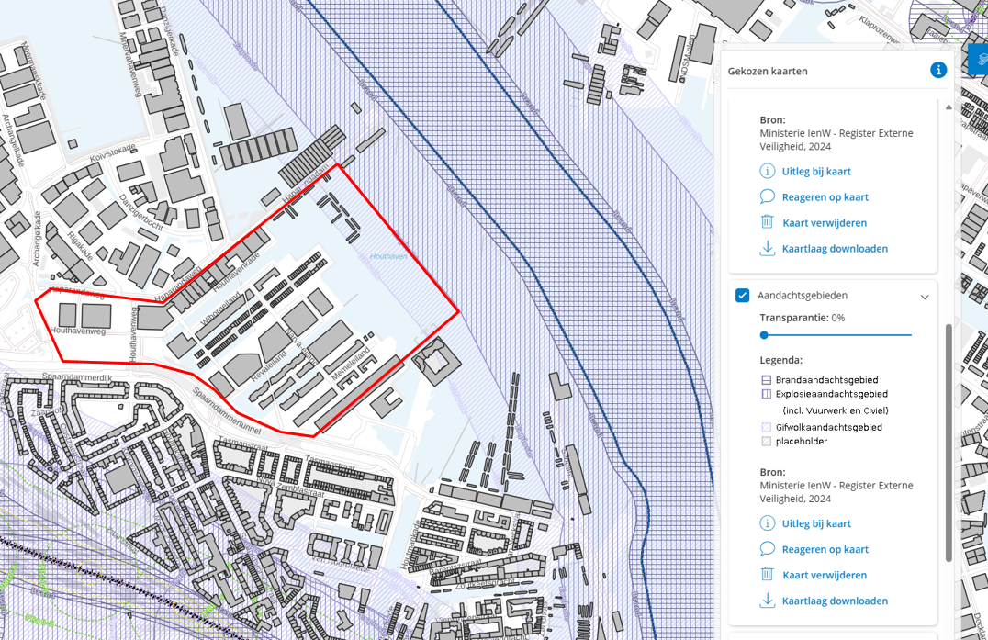Open Uitleg bij kaart in Aandachtsgebieden card
Screen dimensions: 988x640
[x=816, y=523]
